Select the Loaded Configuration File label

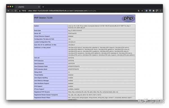click(42, 42)
